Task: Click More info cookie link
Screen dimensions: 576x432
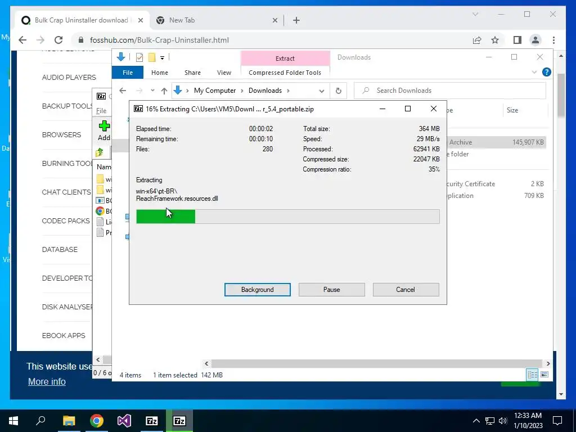Action: point(47,381)
